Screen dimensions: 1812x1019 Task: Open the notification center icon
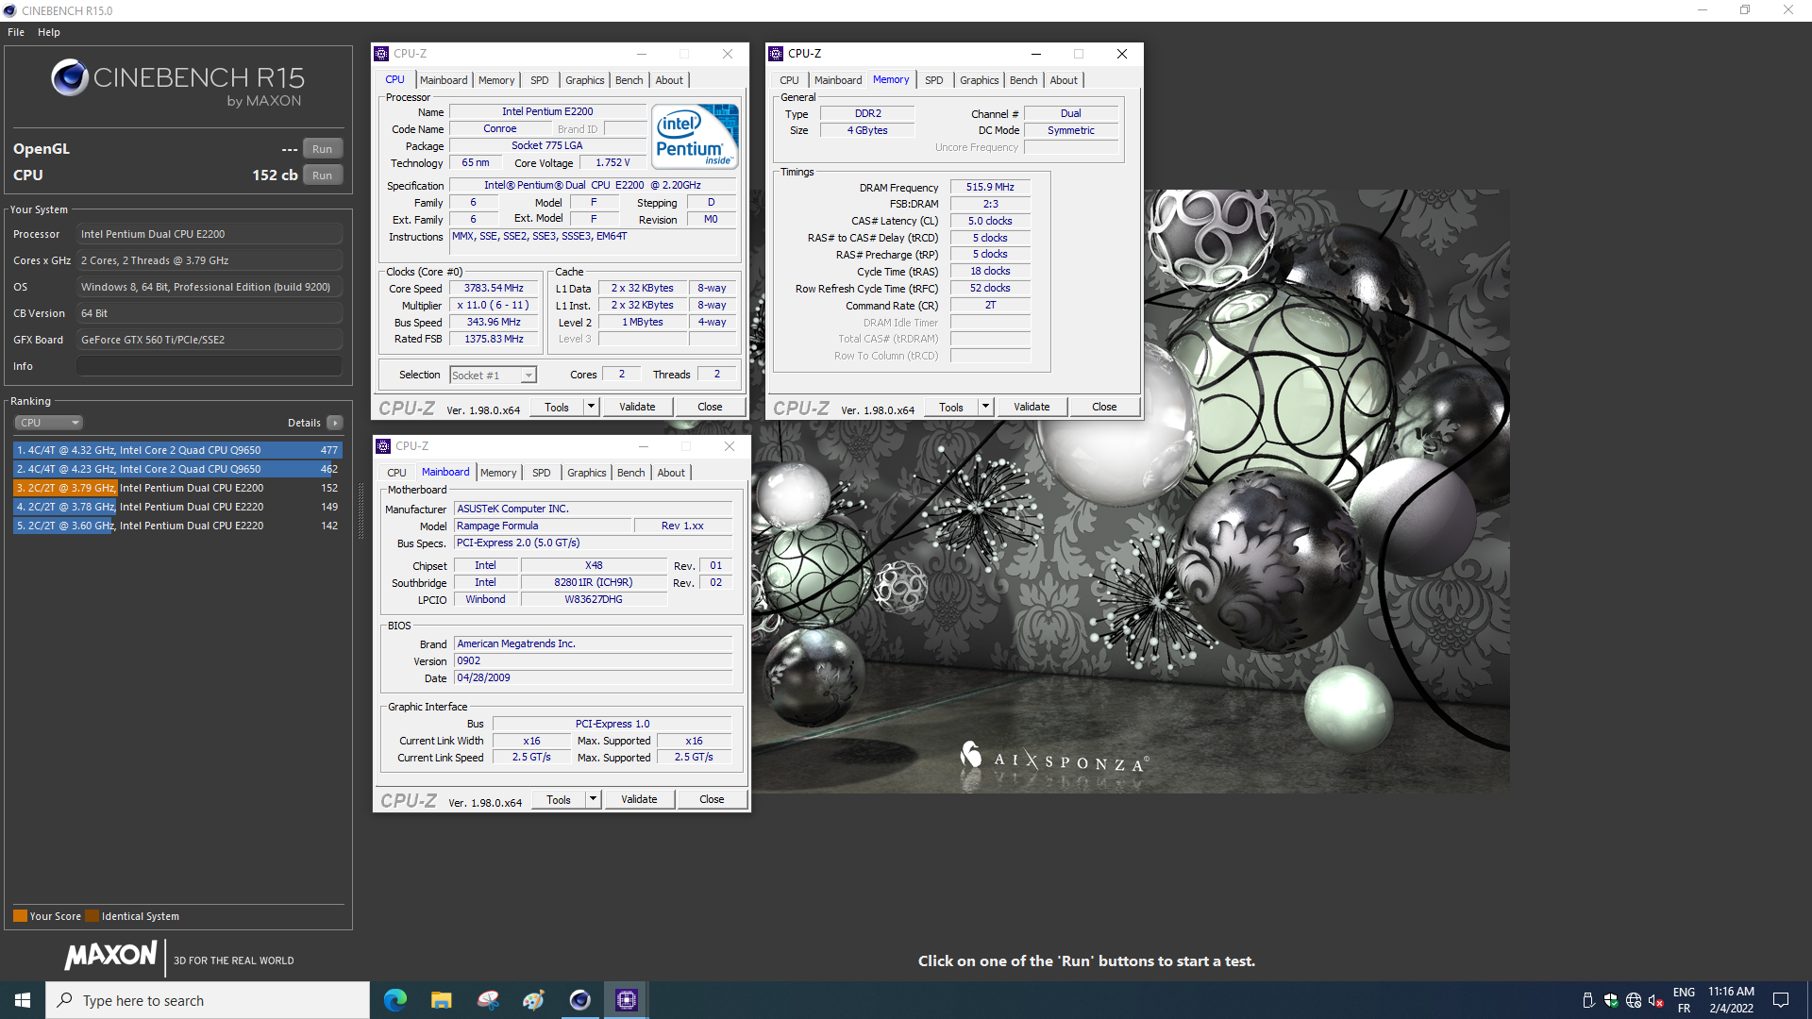pyautogui.click(x=1781, y=1000)
